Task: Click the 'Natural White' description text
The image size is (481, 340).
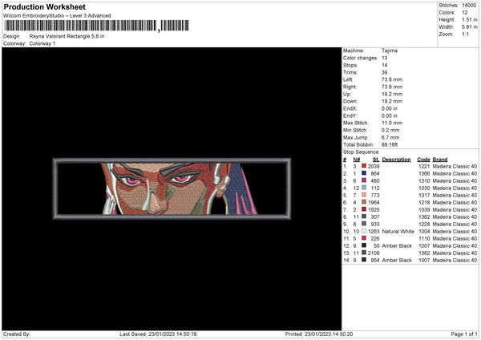Action: click(x=398, y=231)
